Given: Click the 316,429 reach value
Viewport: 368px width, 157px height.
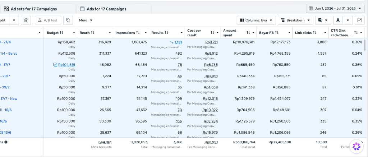Looking at the screenshot, I should (105, 42).
